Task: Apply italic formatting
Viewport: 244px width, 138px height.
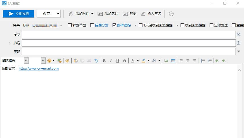Action: click(111, 61)
